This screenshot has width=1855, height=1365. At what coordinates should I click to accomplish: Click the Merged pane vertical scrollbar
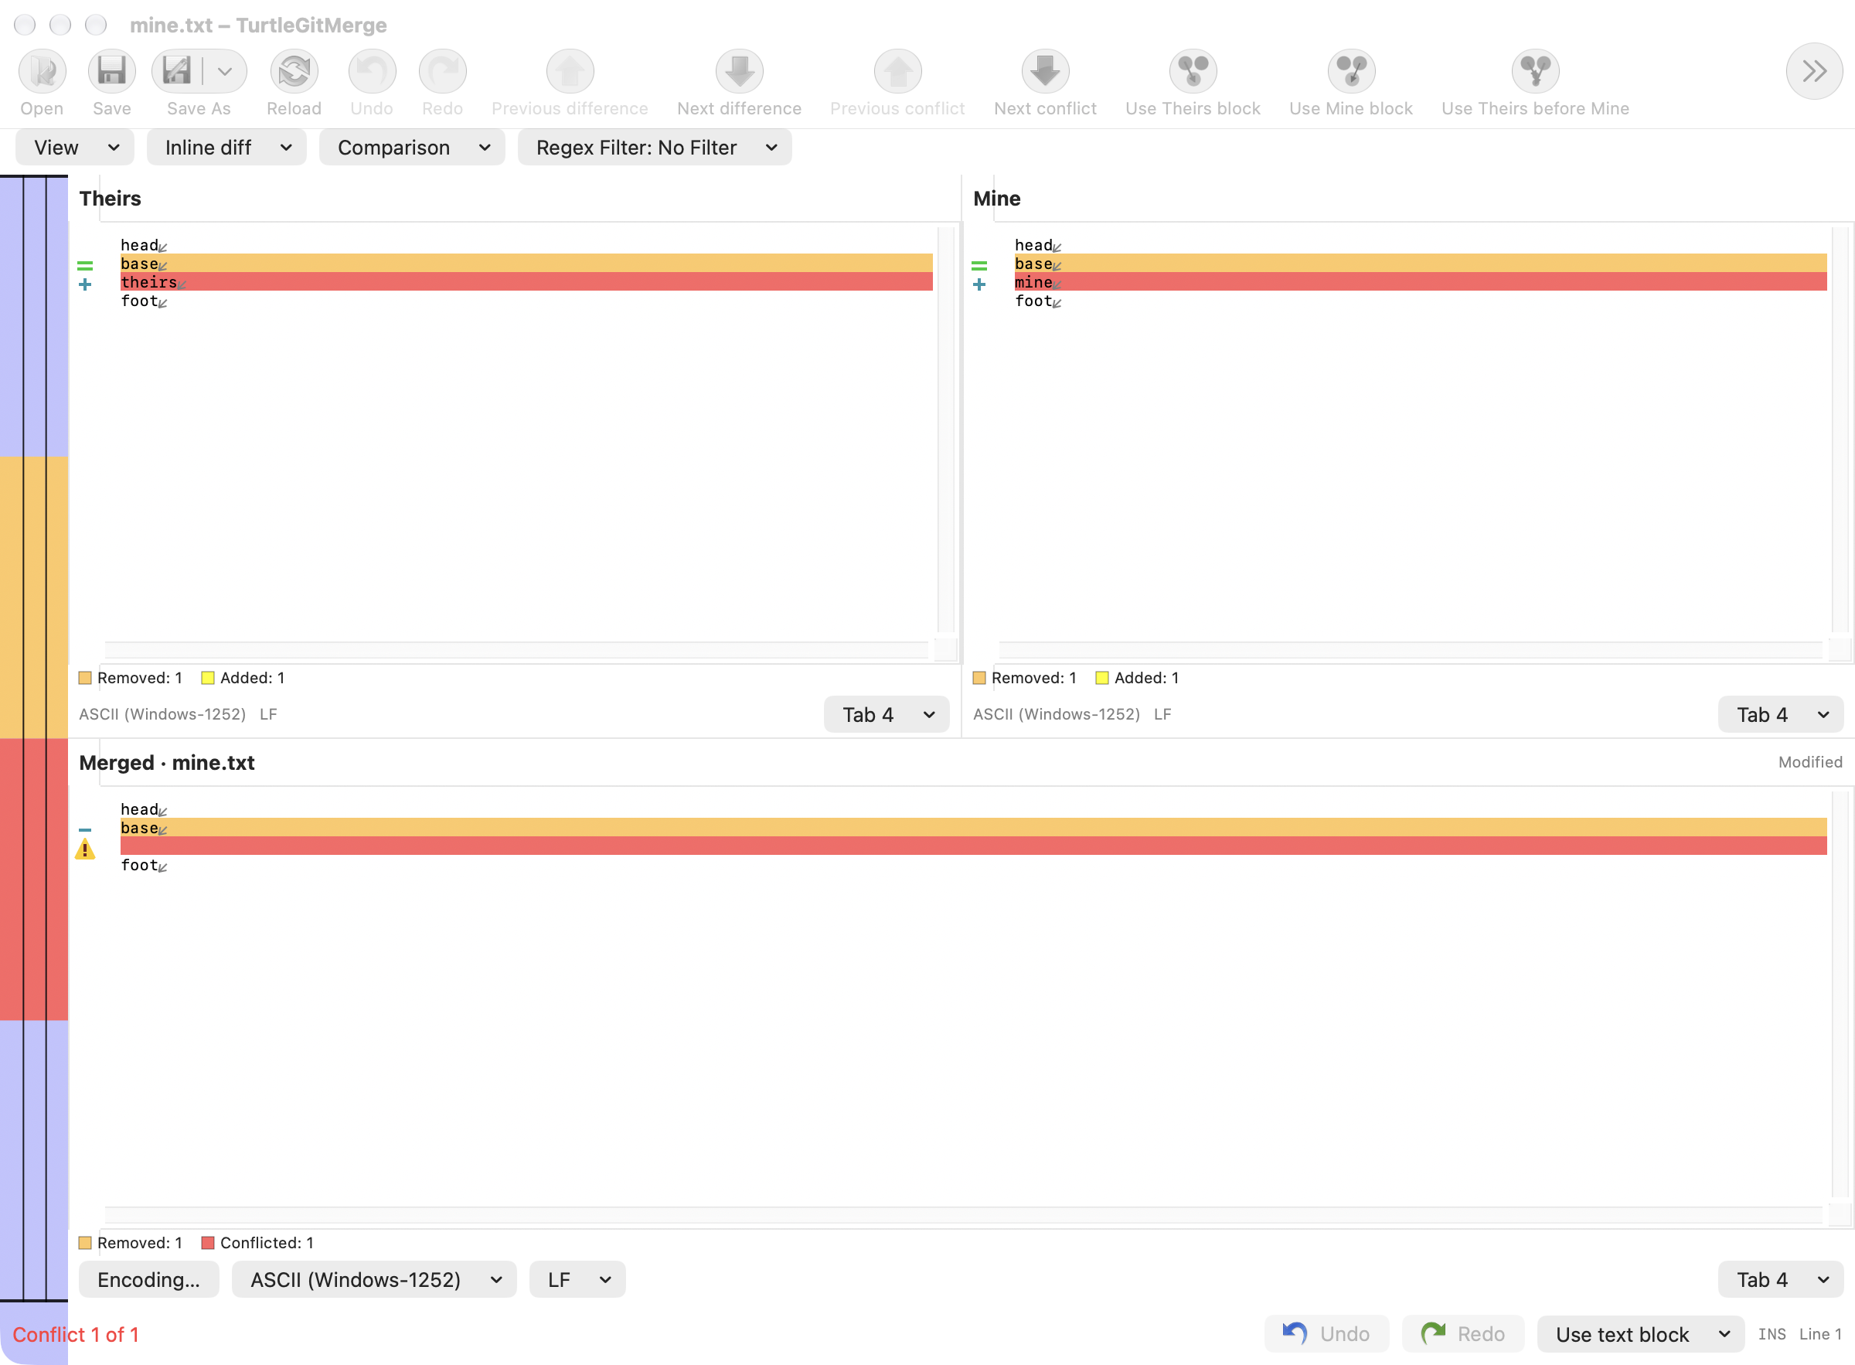click(x=1840, y=995)
